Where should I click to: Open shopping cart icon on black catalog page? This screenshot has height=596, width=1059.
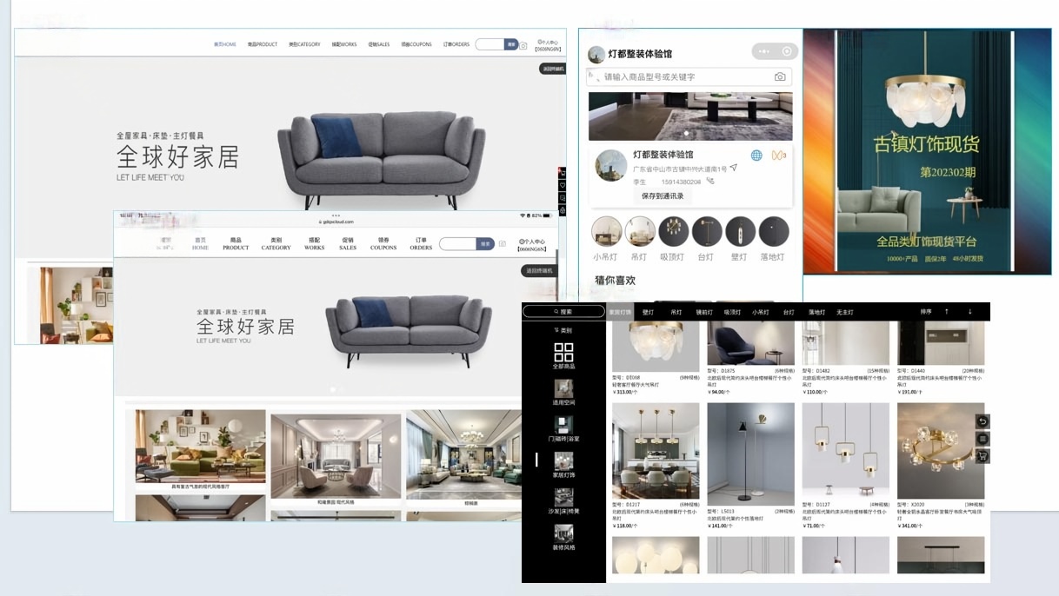tap(982, 456)
